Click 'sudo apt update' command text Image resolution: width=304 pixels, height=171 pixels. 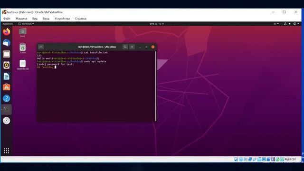point(95,61)
